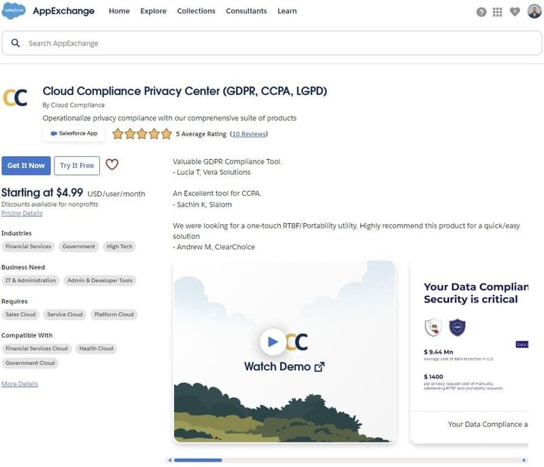The height and width of the screenshot is (467, 544).
Task: Click the Try It Free button
Action: pyautogui.click(x=77, y=166)
